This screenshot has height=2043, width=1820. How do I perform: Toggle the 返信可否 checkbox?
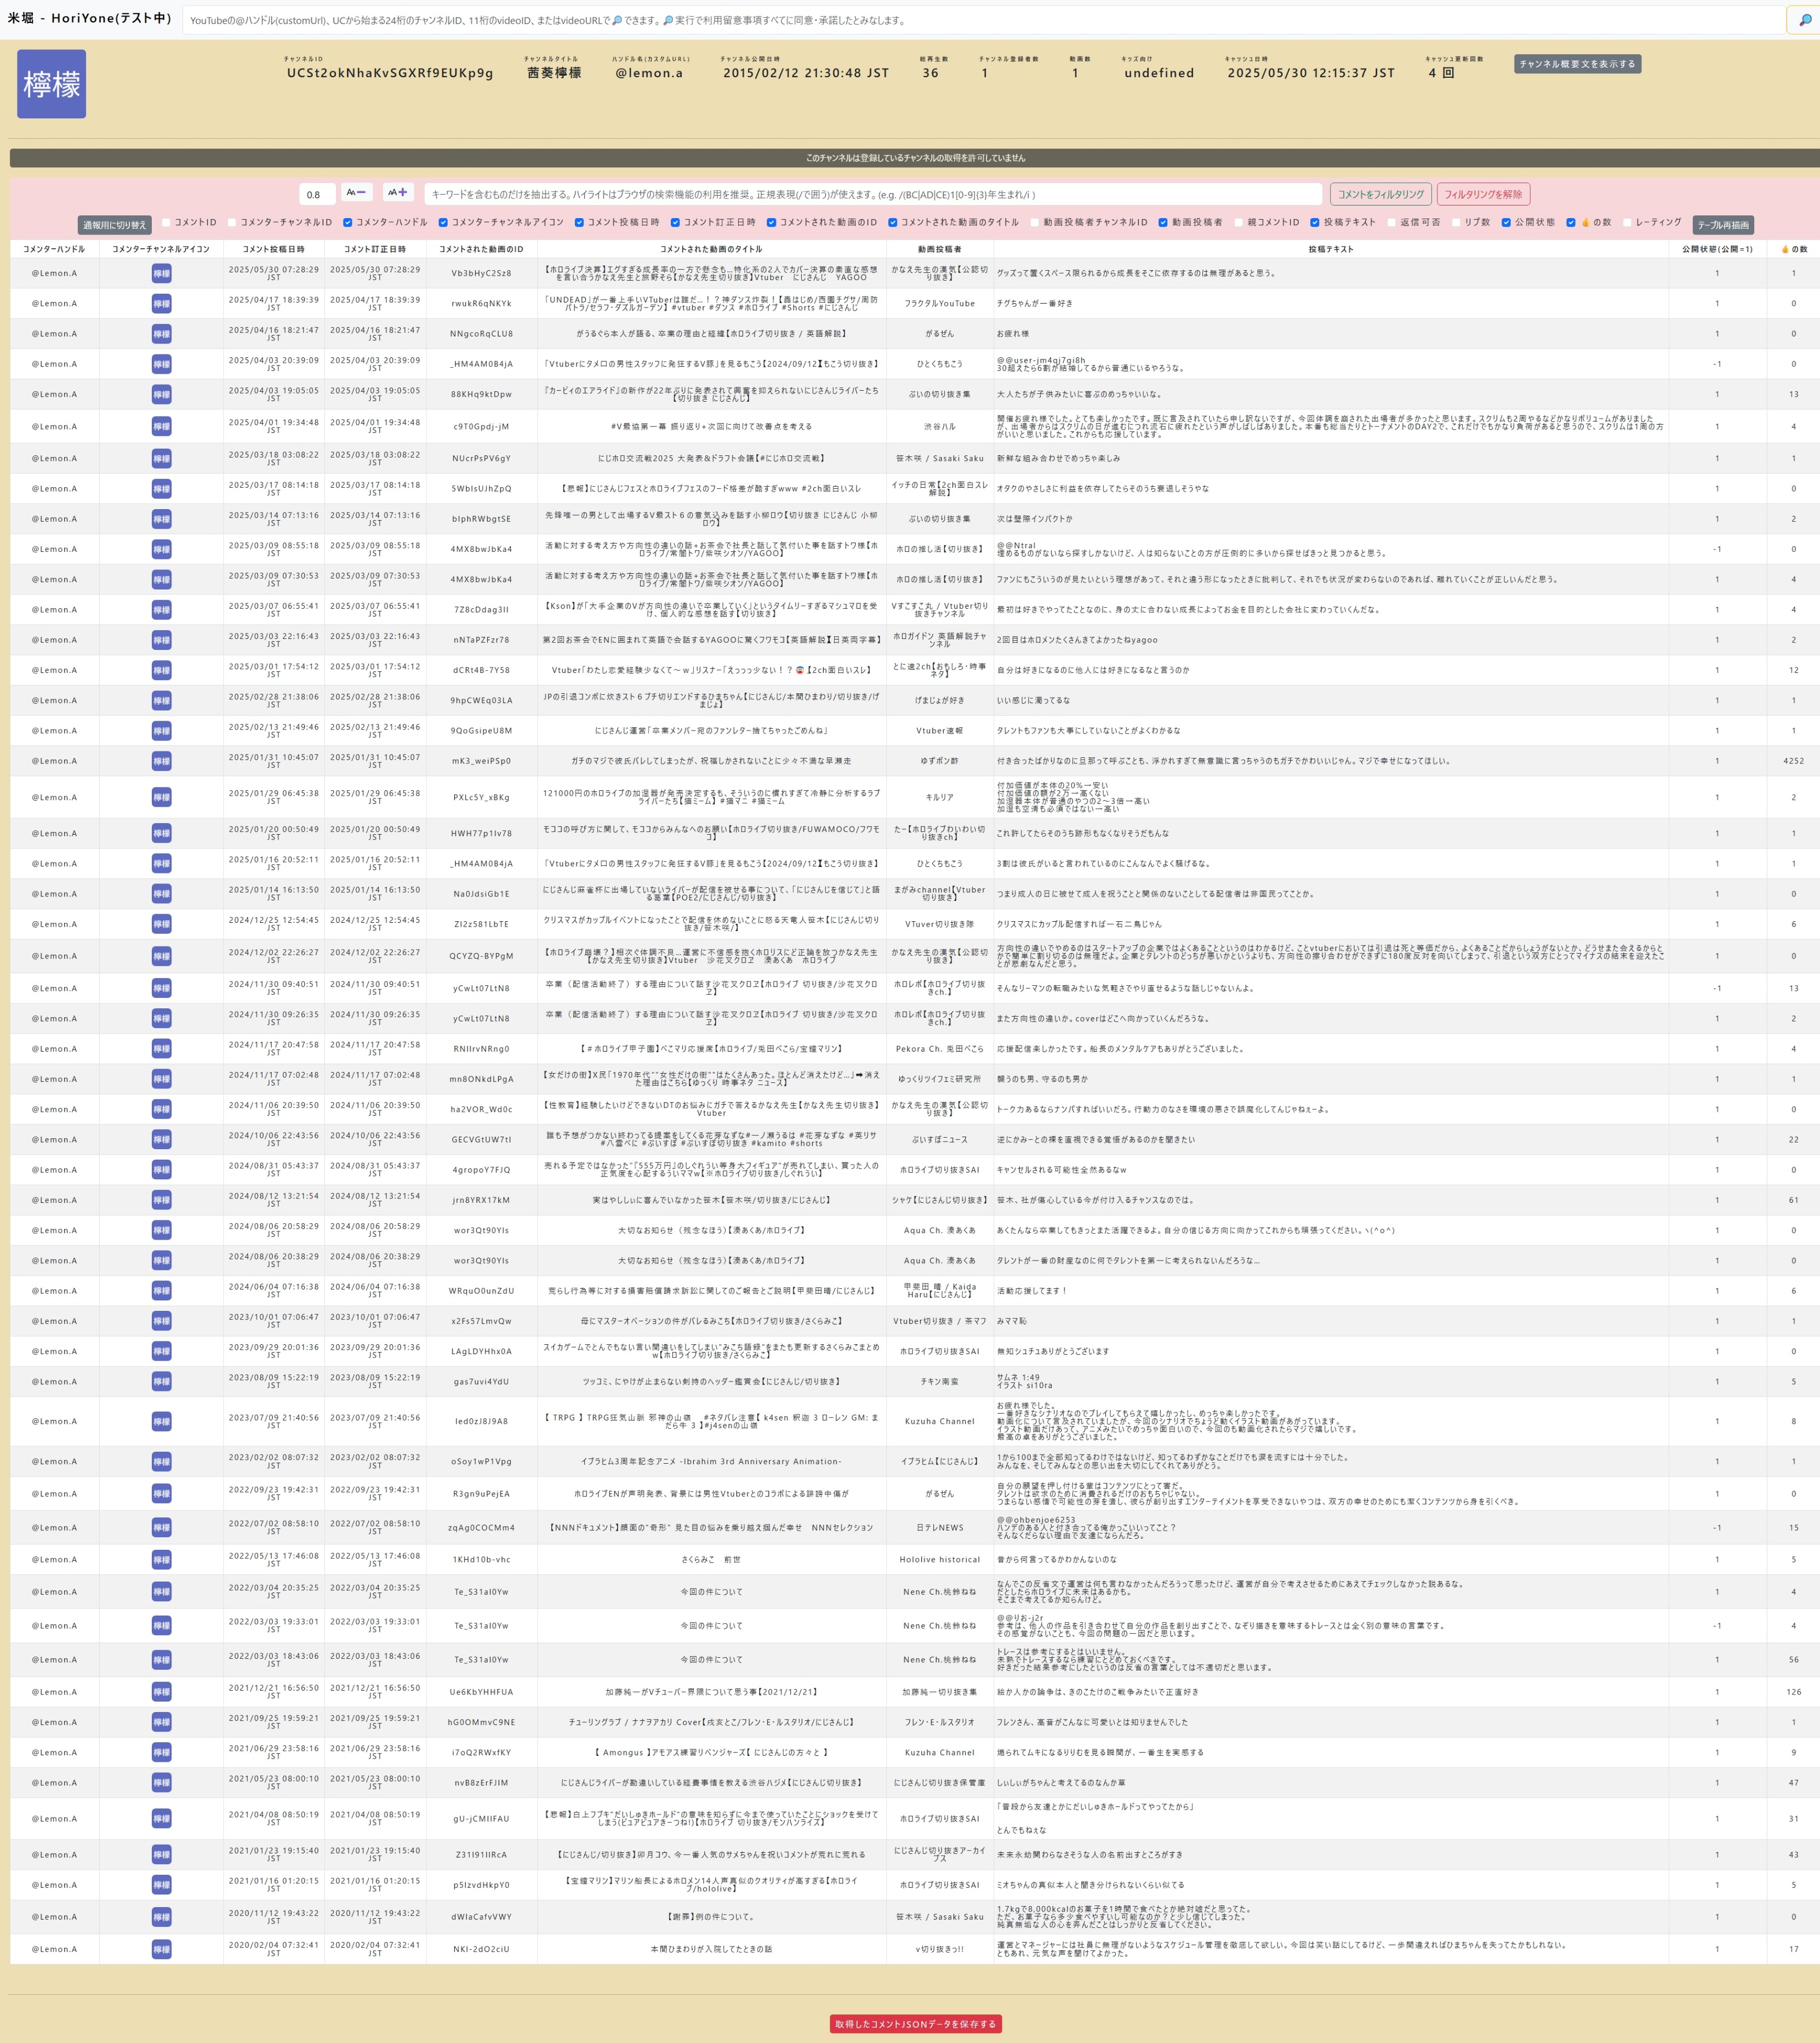click(1391, 222)
